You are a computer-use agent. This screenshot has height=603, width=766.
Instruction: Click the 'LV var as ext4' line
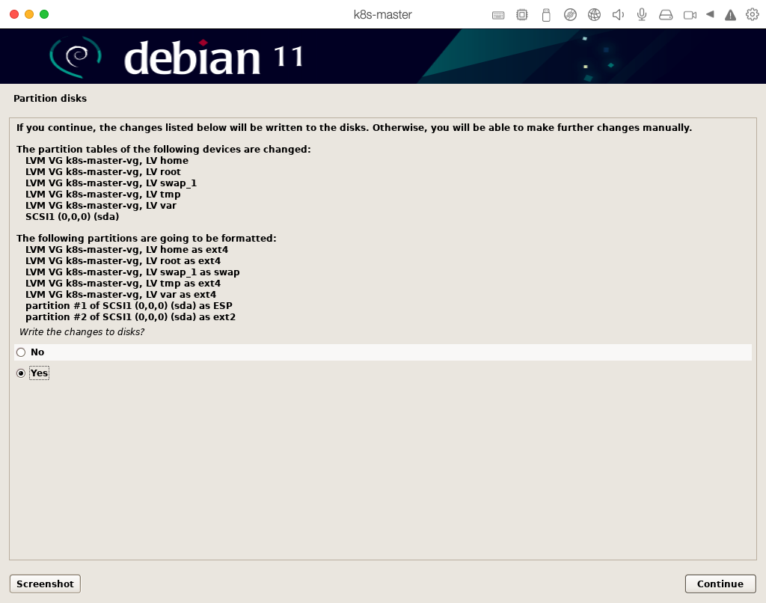120,295
